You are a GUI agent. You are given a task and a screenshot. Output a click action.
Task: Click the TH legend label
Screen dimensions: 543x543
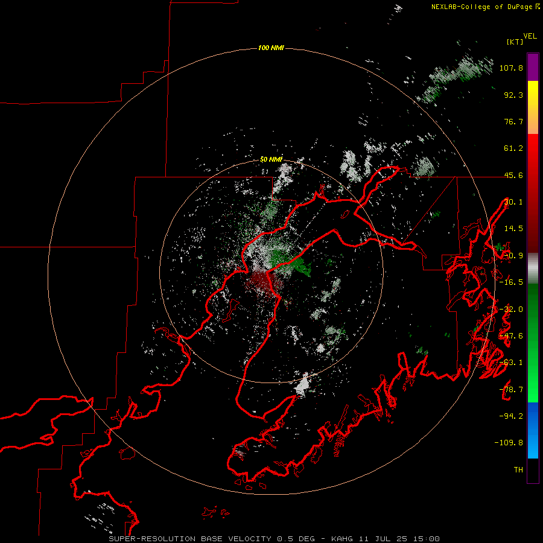[518, 470]
